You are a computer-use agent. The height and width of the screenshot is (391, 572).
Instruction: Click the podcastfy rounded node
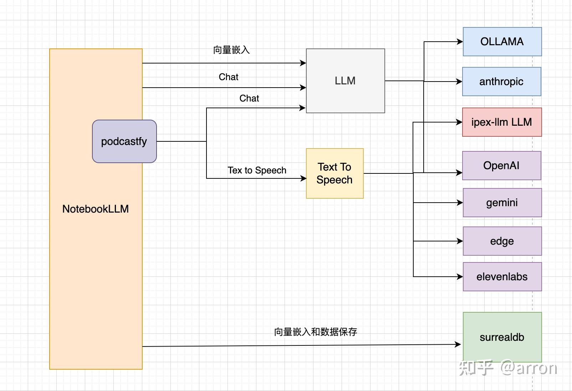tap(124, 141)
